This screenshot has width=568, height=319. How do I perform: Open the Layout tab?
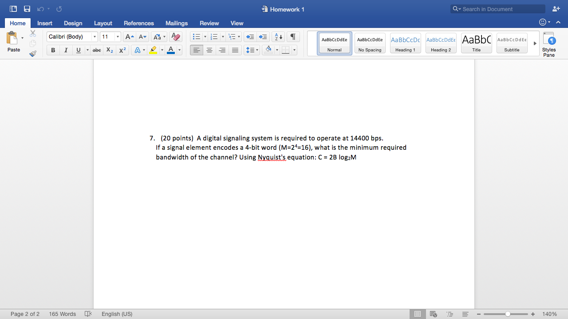(x=103, y=23)
